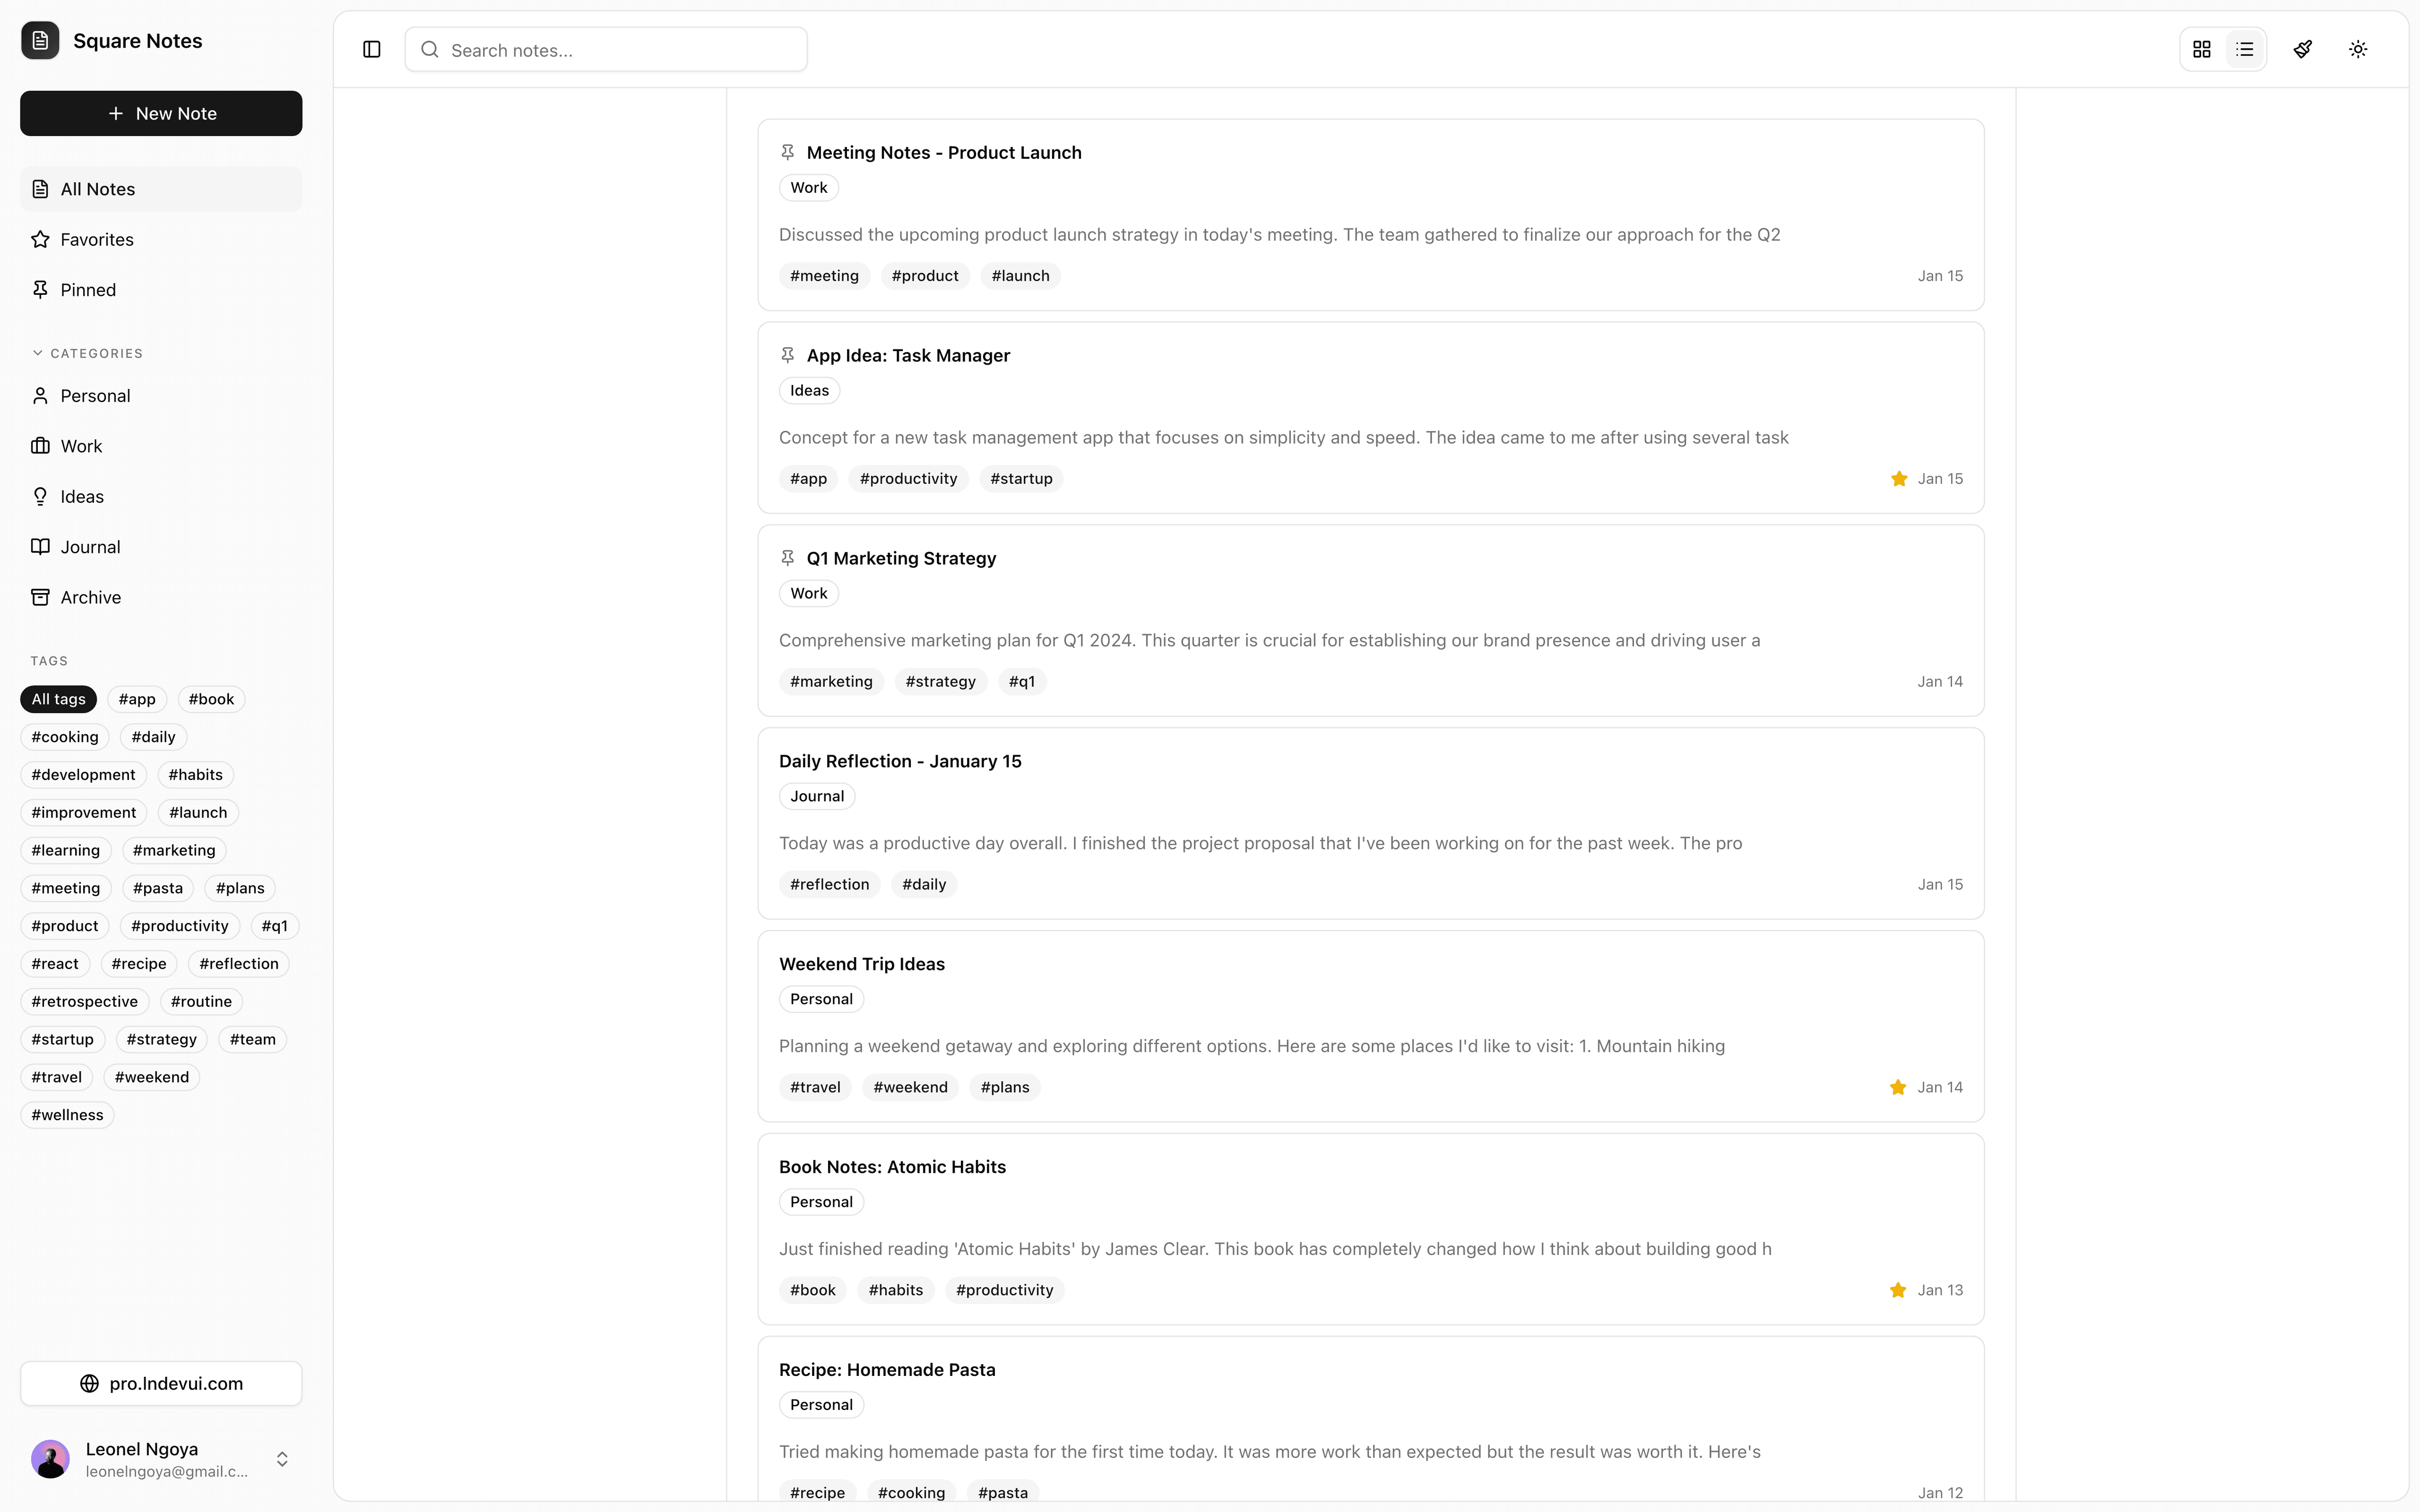
Task: Toggle light/dark mode sun icon
Action: tap(2358, 49)
